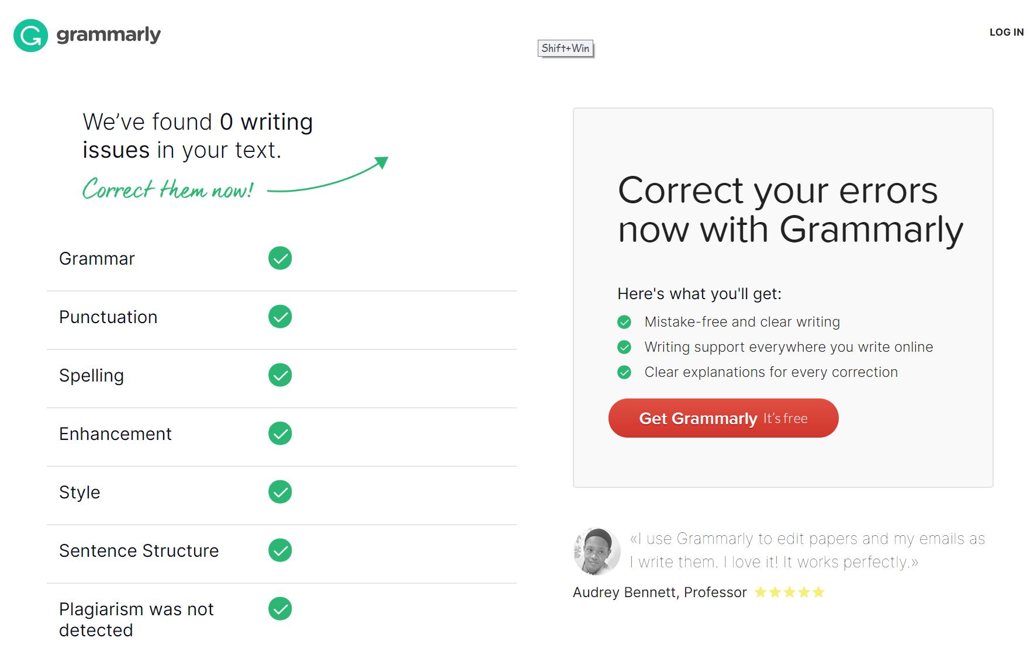Click Audrey Bennett's profile photo

(x=597, y=552)
